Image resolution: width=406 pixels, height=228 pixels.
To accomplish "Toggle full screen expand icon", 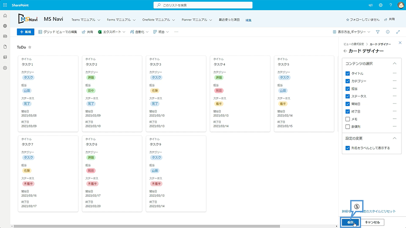I will (398, 32).
